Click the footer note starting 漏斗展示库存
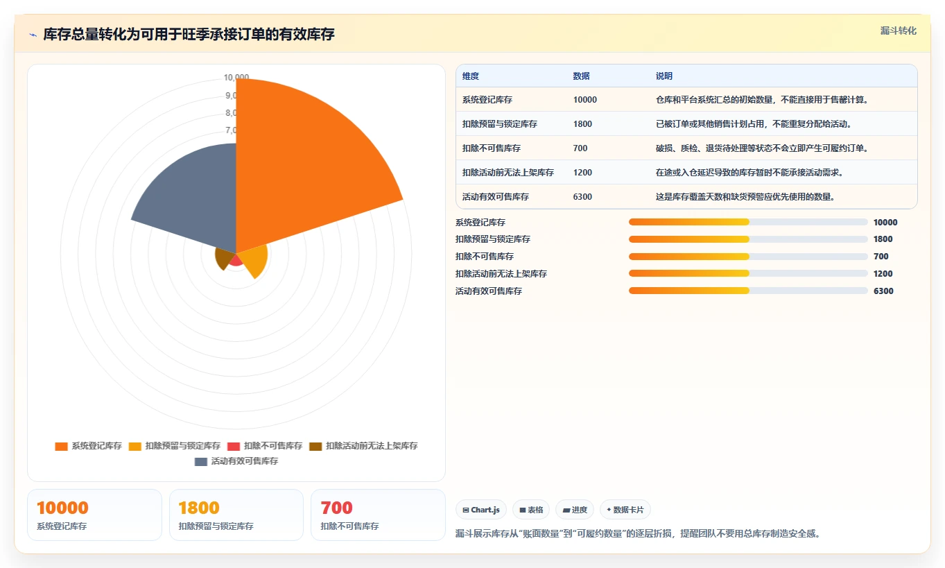 638,534
